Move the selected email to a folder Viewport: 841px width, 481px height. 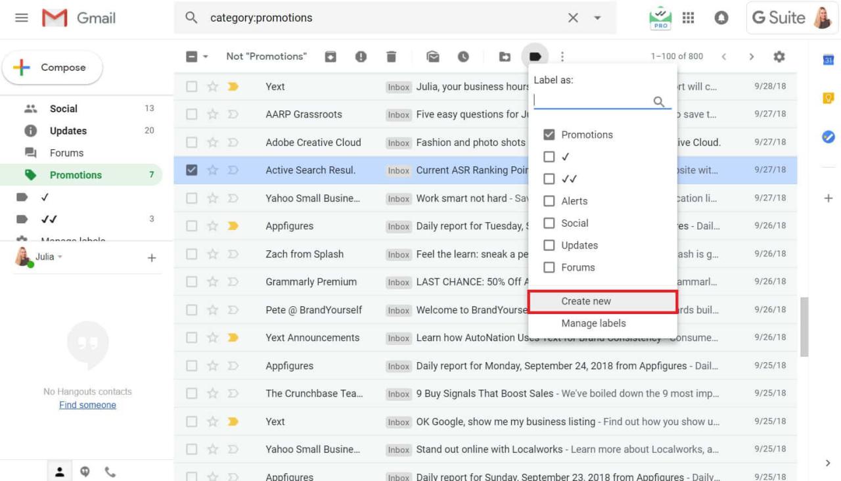point(505,57)
